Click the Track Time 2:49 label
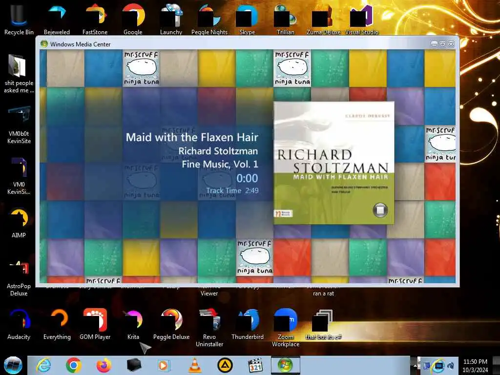The height and width of the screenshot is (375, 500). pyautogui.click(x=232, y=190)
